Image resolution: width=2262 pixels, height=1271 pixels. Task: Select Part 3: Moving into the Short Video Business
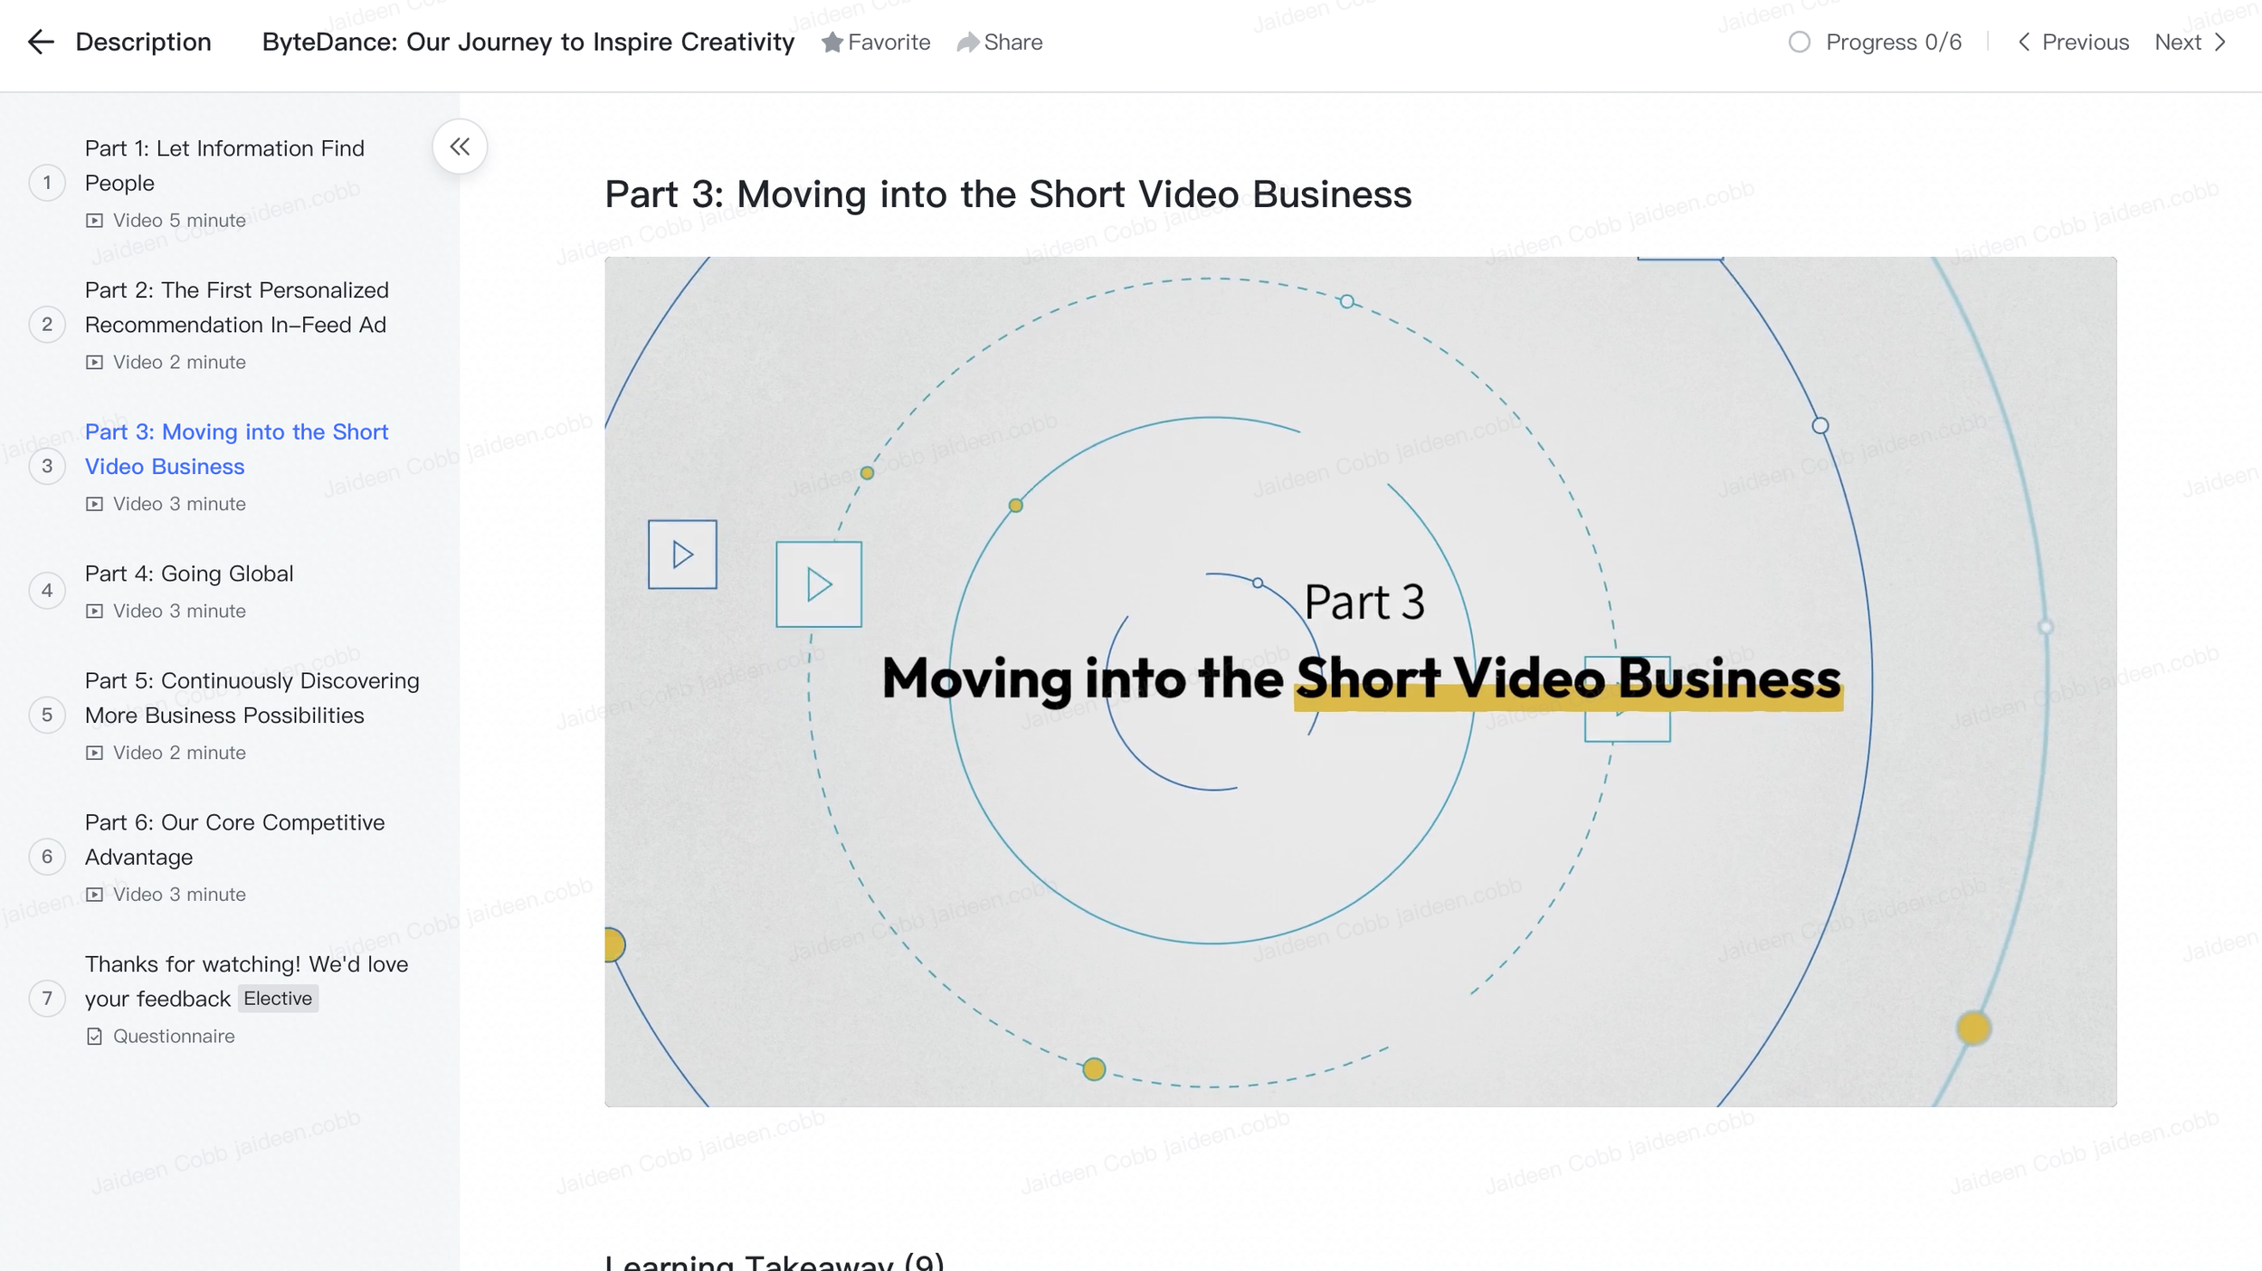[x=236, y=449]
